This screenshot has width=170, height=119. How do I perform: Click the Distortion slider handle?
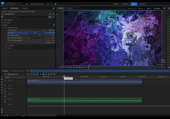pos(44,30)
